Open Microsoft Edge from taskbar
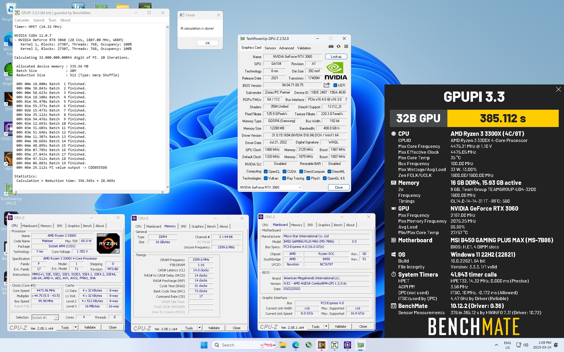Screen dimensions: 564x352 click(296, 345)
